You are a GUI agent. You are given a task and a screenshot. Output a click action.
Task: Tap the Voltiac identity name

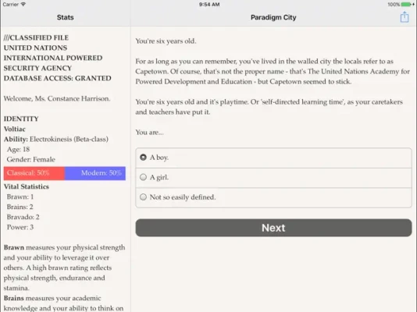click(15, 129)
